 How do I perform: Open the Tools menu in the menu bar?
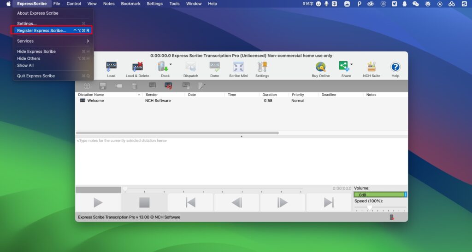[x=174, y=4]
